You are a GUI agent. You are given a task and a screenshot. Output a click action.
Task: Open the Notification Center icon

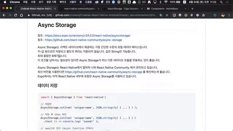[x=227, y=2]
